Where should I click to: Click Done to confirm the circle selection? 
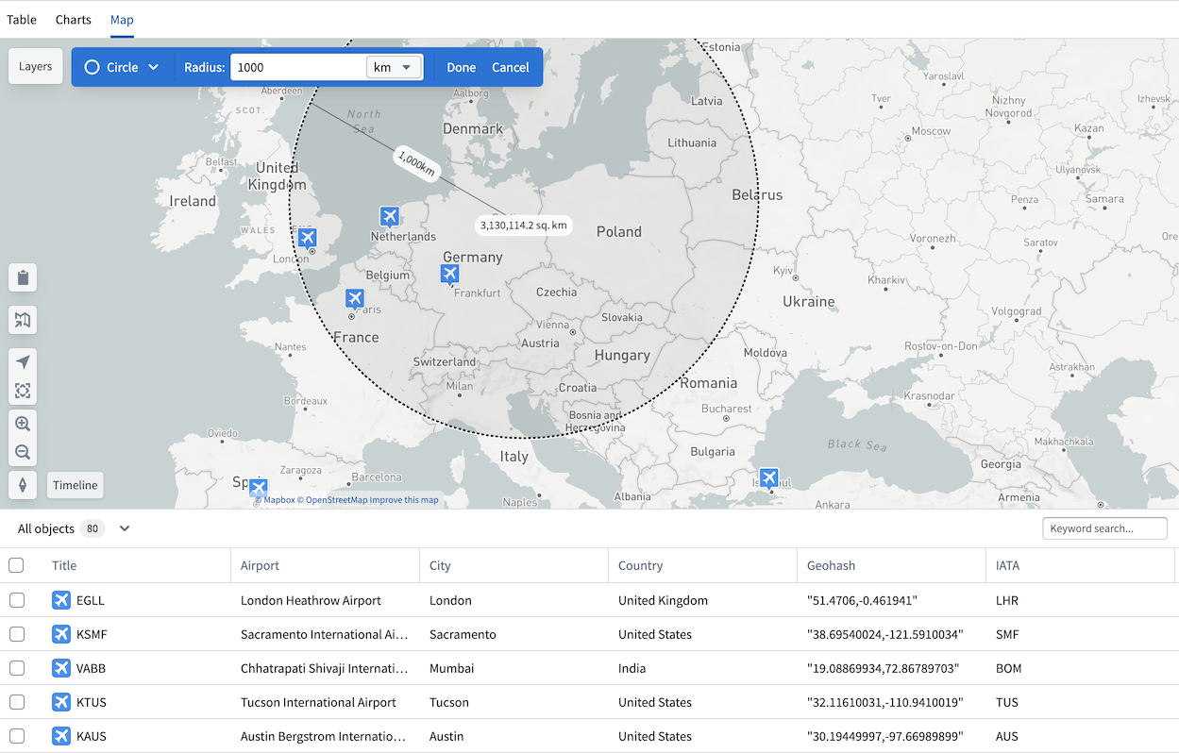coord(461,67)
